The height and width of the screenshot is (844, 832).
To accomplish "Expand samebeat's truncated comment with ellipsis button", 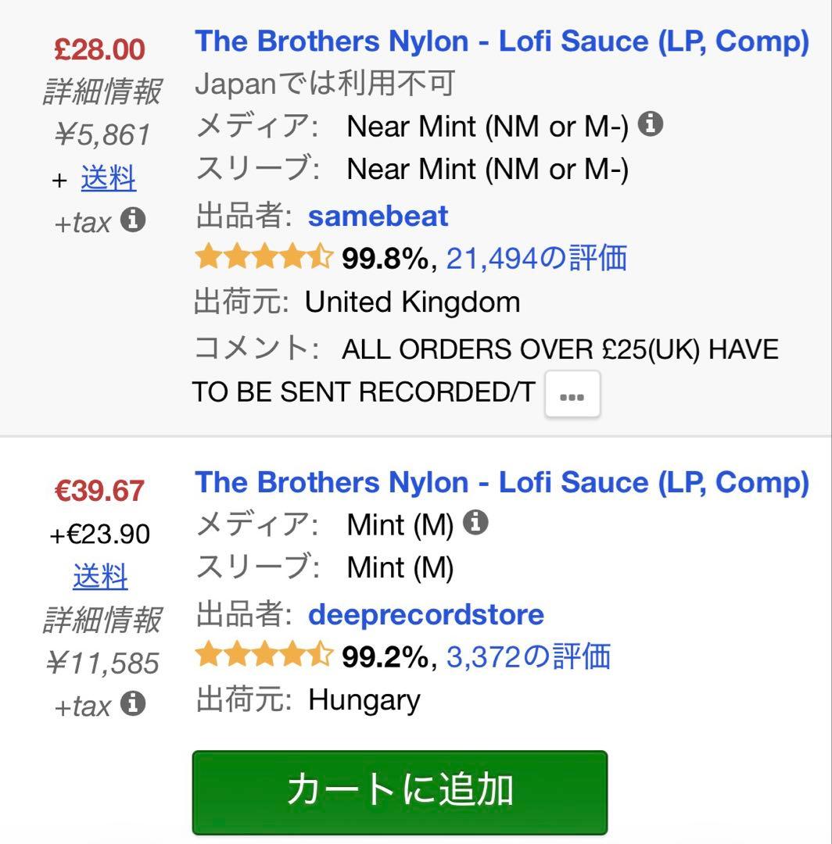I will (x=572, y=394).
